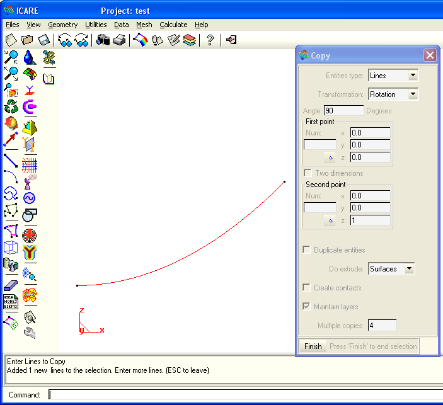Click First point Num field

coord(320,144)
